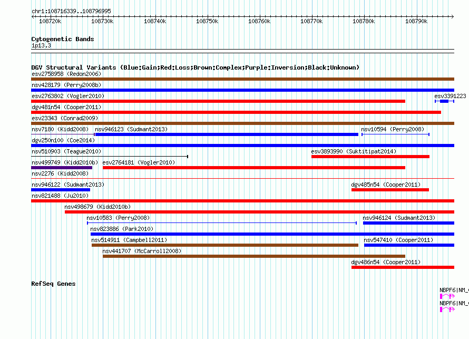Viewport: 469px width, 339px height.
Task: Click the nsv514911 (Campbell2011) label
Action: [x=129, y=240]
